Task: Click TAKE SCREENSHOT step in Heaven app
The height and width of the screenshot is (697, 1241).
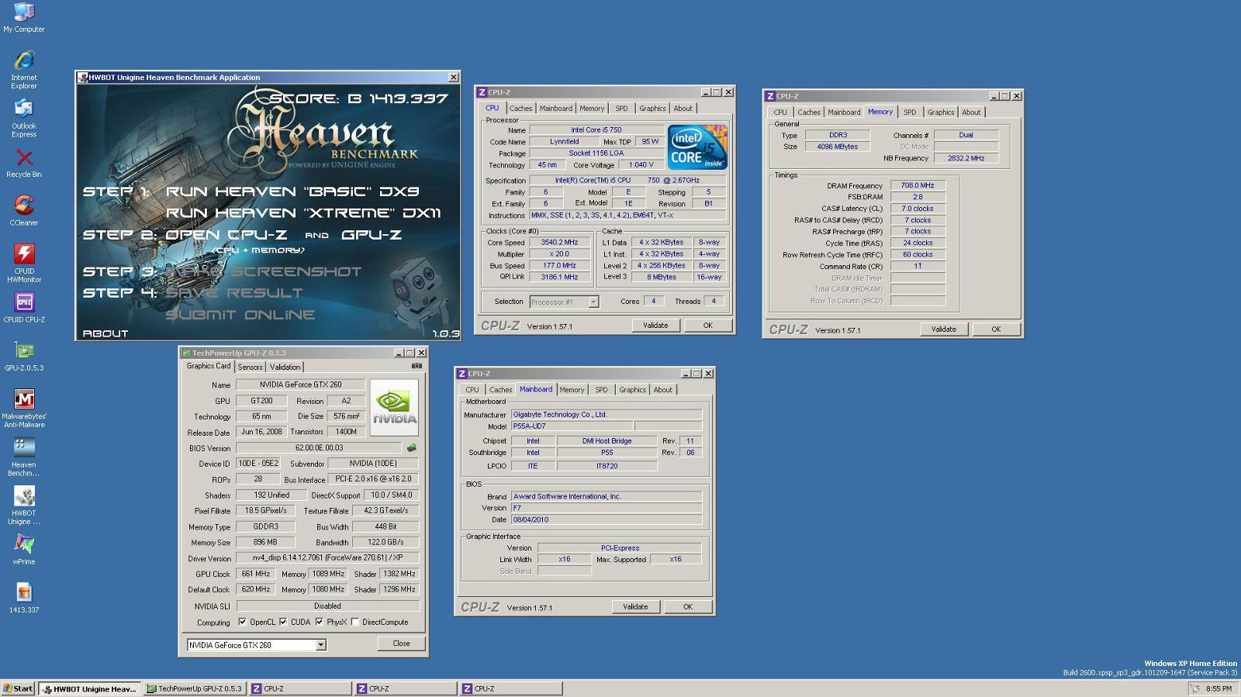Action: tap(264, 271)
